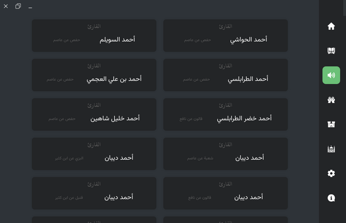Select the green audio speaker icon
Image resolution: width=346 pixels, height=223 pixels.
point(331,75)
